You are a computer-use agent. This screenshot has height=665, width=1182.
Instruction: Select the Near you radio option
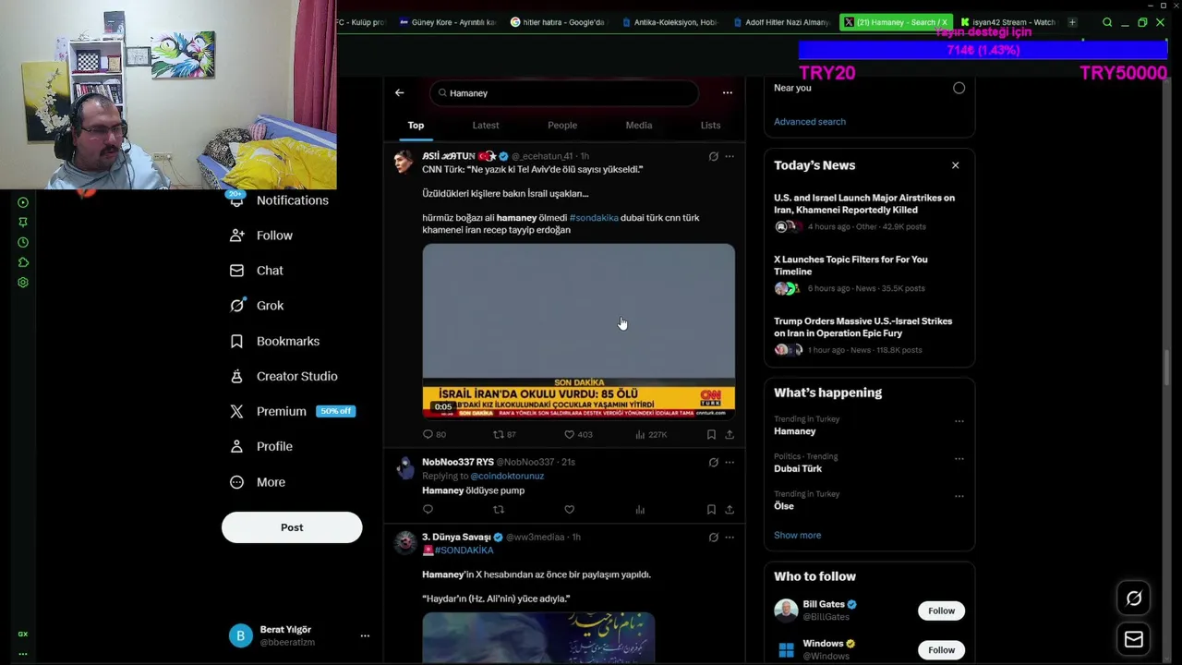(959, 88)
